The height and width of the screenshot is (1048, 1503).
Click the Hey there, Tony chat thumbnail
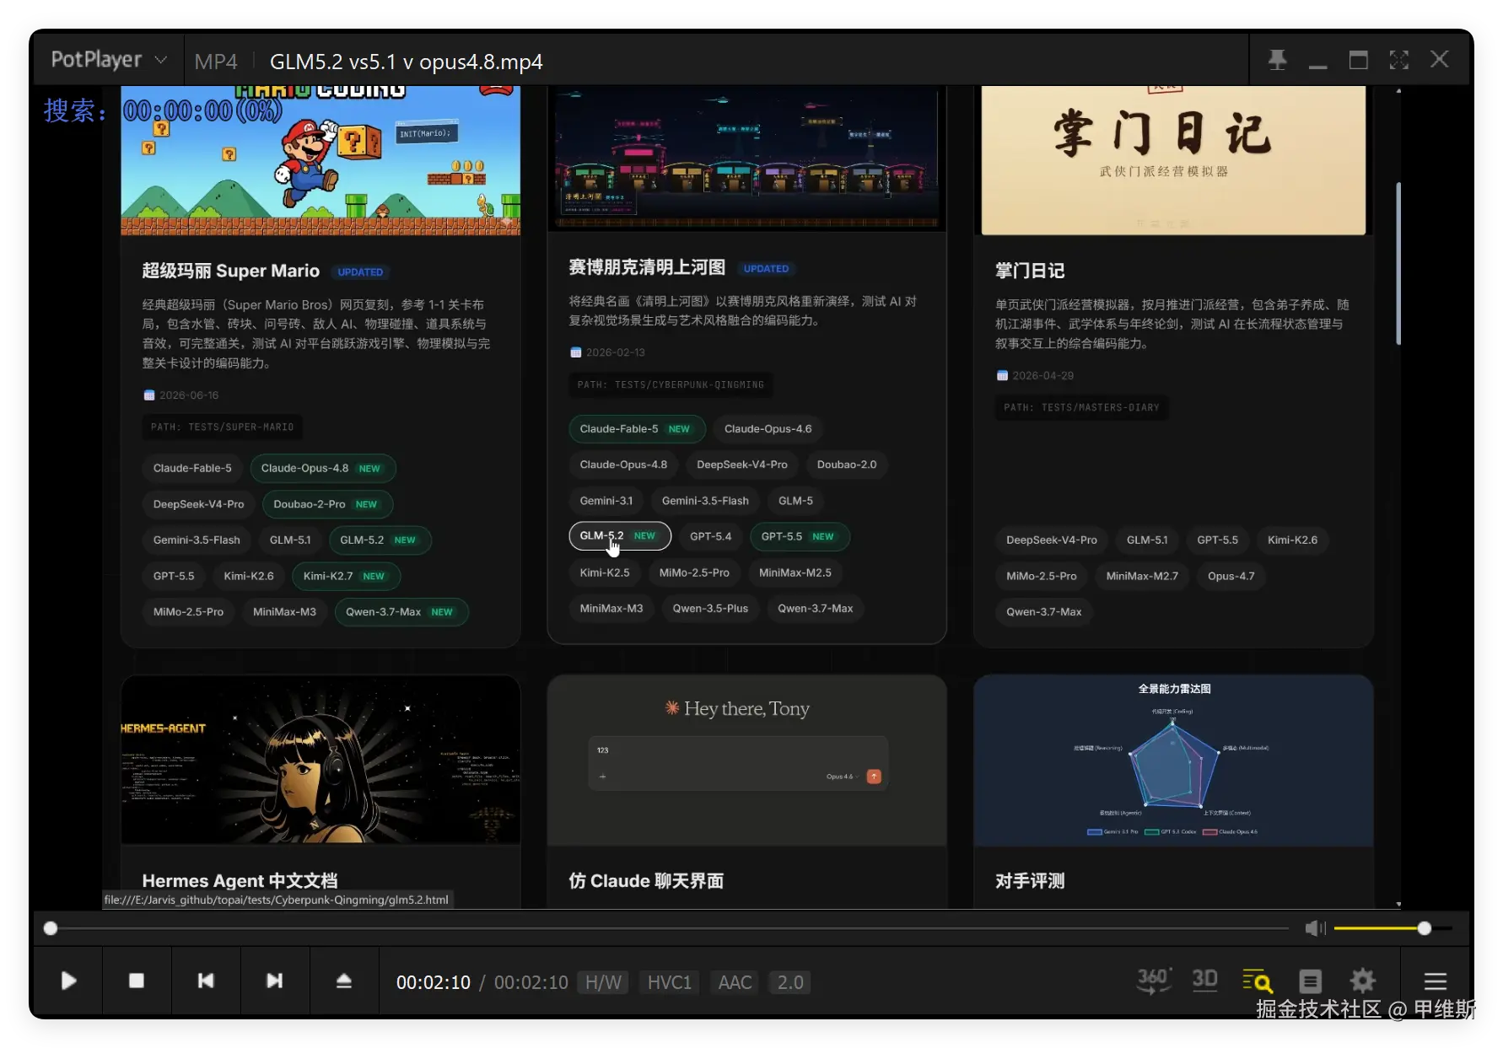pos(746,761)
